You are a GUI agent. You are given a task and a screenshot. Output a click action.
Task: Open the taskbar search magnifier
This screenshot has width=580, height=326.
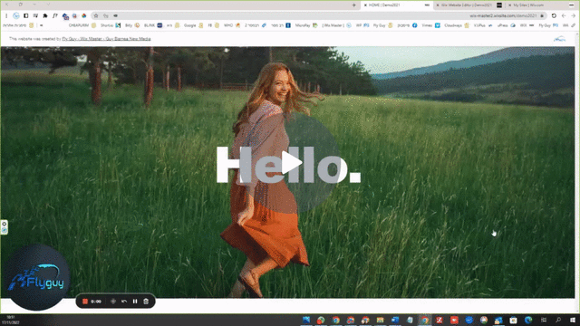558,320
